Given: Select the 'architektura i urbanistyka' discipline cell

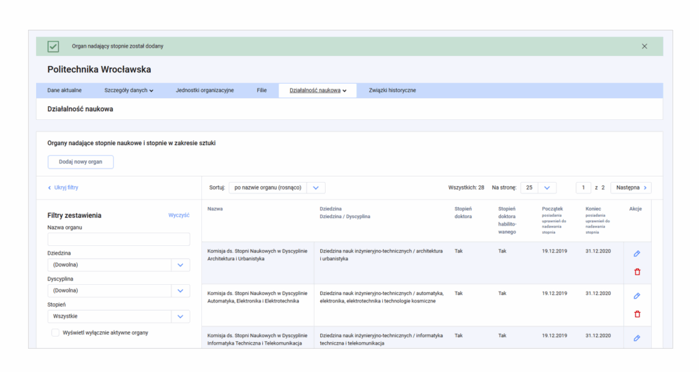Looking at the screenshot, I should pos(381,255).
